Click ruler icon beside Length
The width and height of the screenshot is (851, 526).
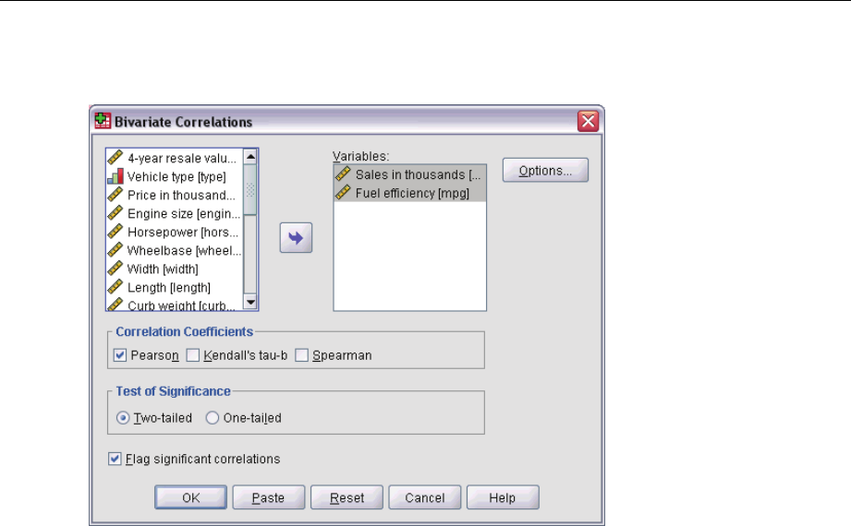click(x=115, y=287)
